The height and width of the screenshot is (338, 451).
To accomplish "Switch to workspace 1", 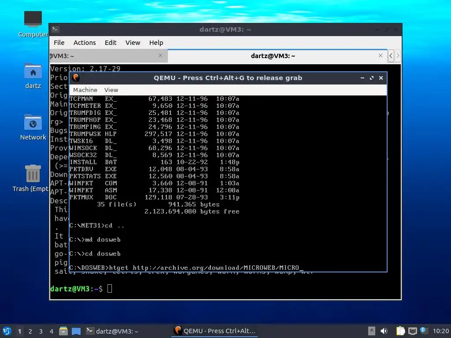I will click(x=19, y=331).
